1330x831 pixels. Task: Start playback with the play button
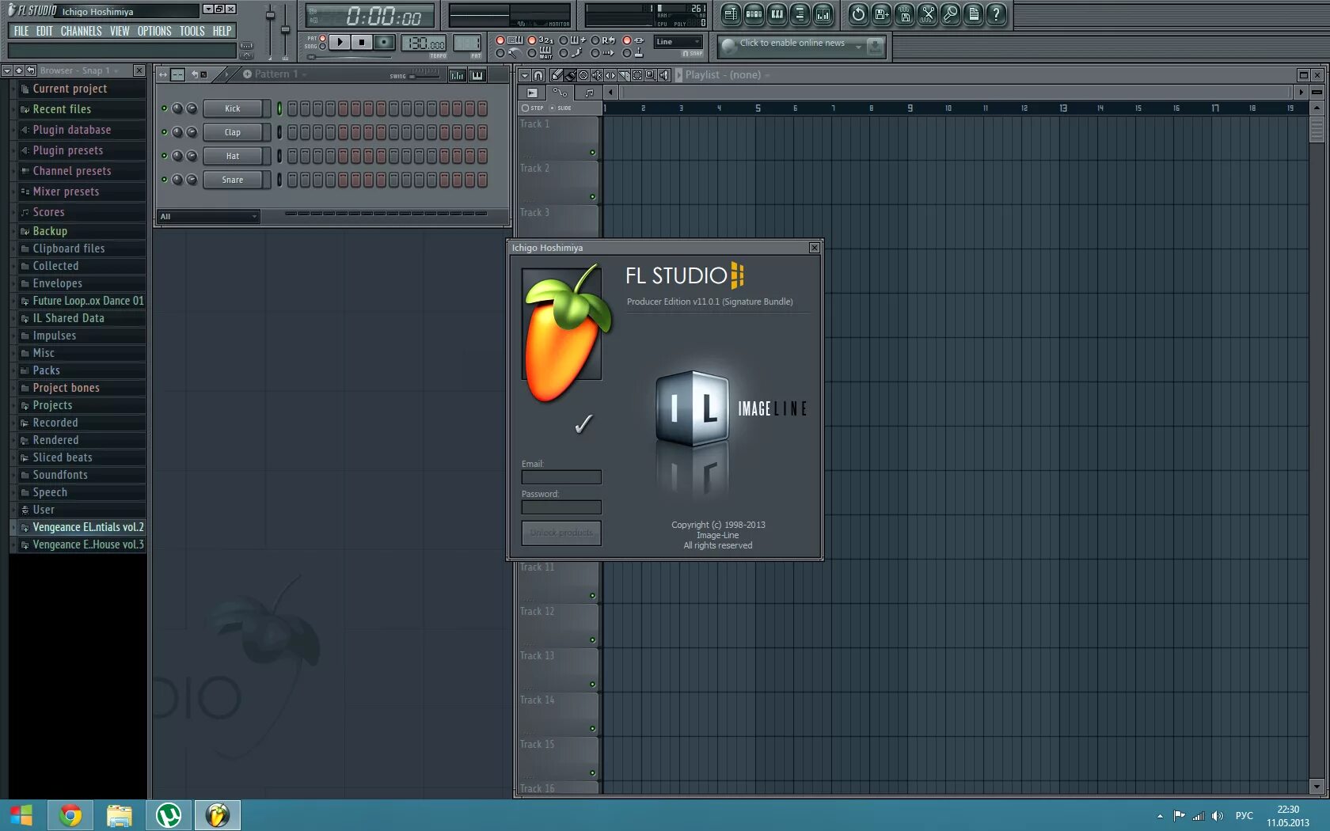pyautogui.click(x=340, y=42)
